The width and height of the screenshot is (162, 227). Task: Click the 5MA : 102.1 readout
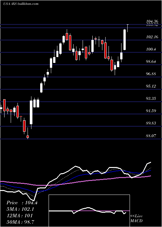click(21, 209)
